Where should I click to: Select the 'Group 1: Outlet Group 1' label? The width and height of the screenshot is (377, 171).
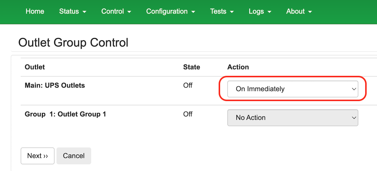(66, 114)
